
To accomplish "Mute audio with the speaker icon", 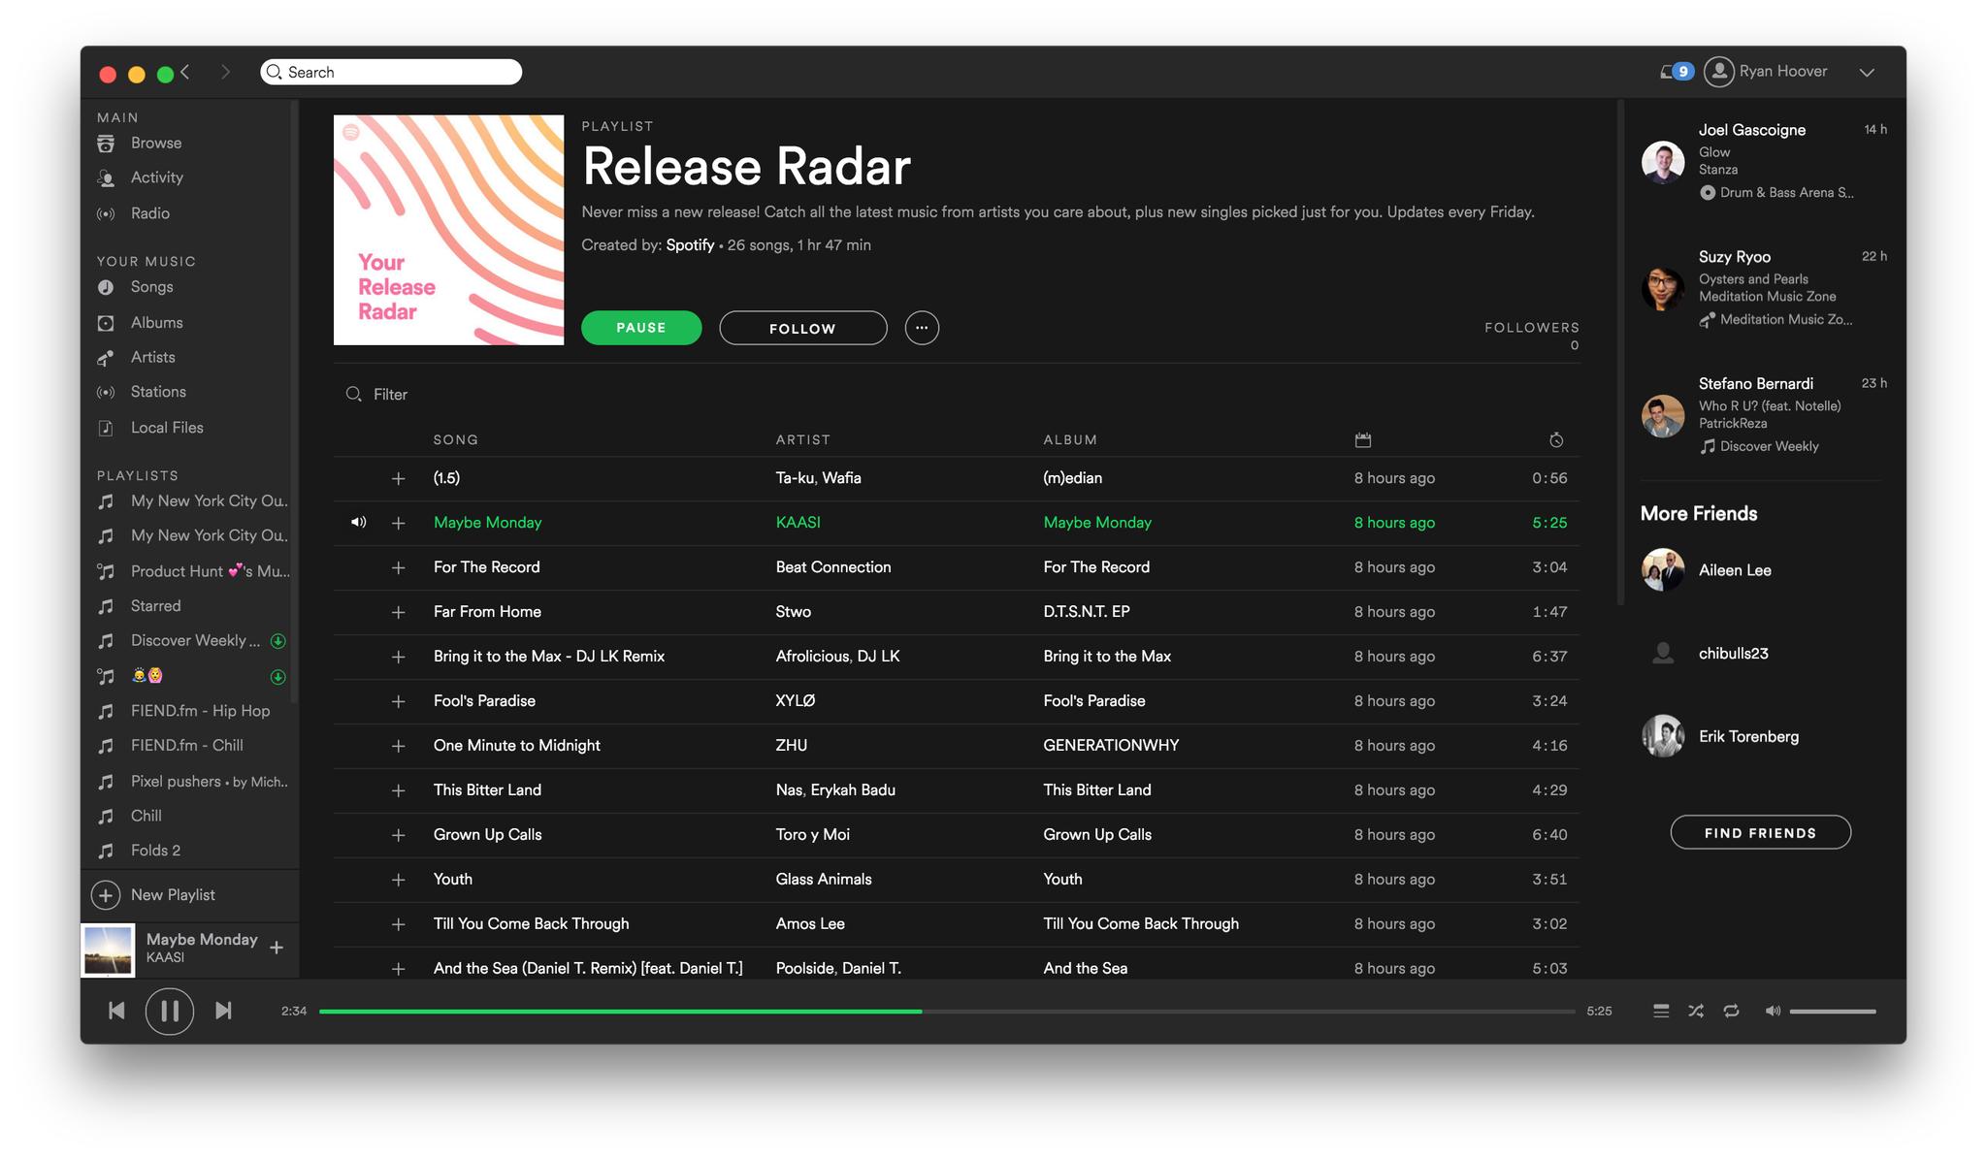I will click(1773, 1011).
